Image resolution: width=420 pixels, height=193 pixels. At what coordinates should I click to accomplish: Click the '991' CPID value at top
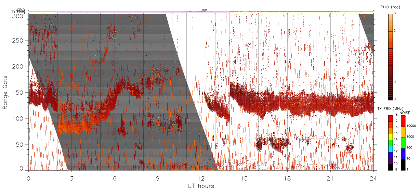(205, 10)
